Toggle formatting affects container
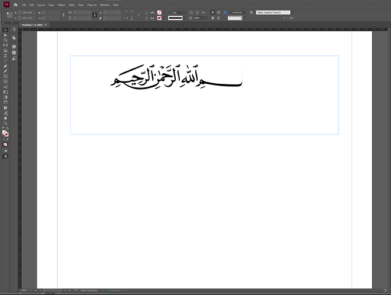 pos(4,139)
